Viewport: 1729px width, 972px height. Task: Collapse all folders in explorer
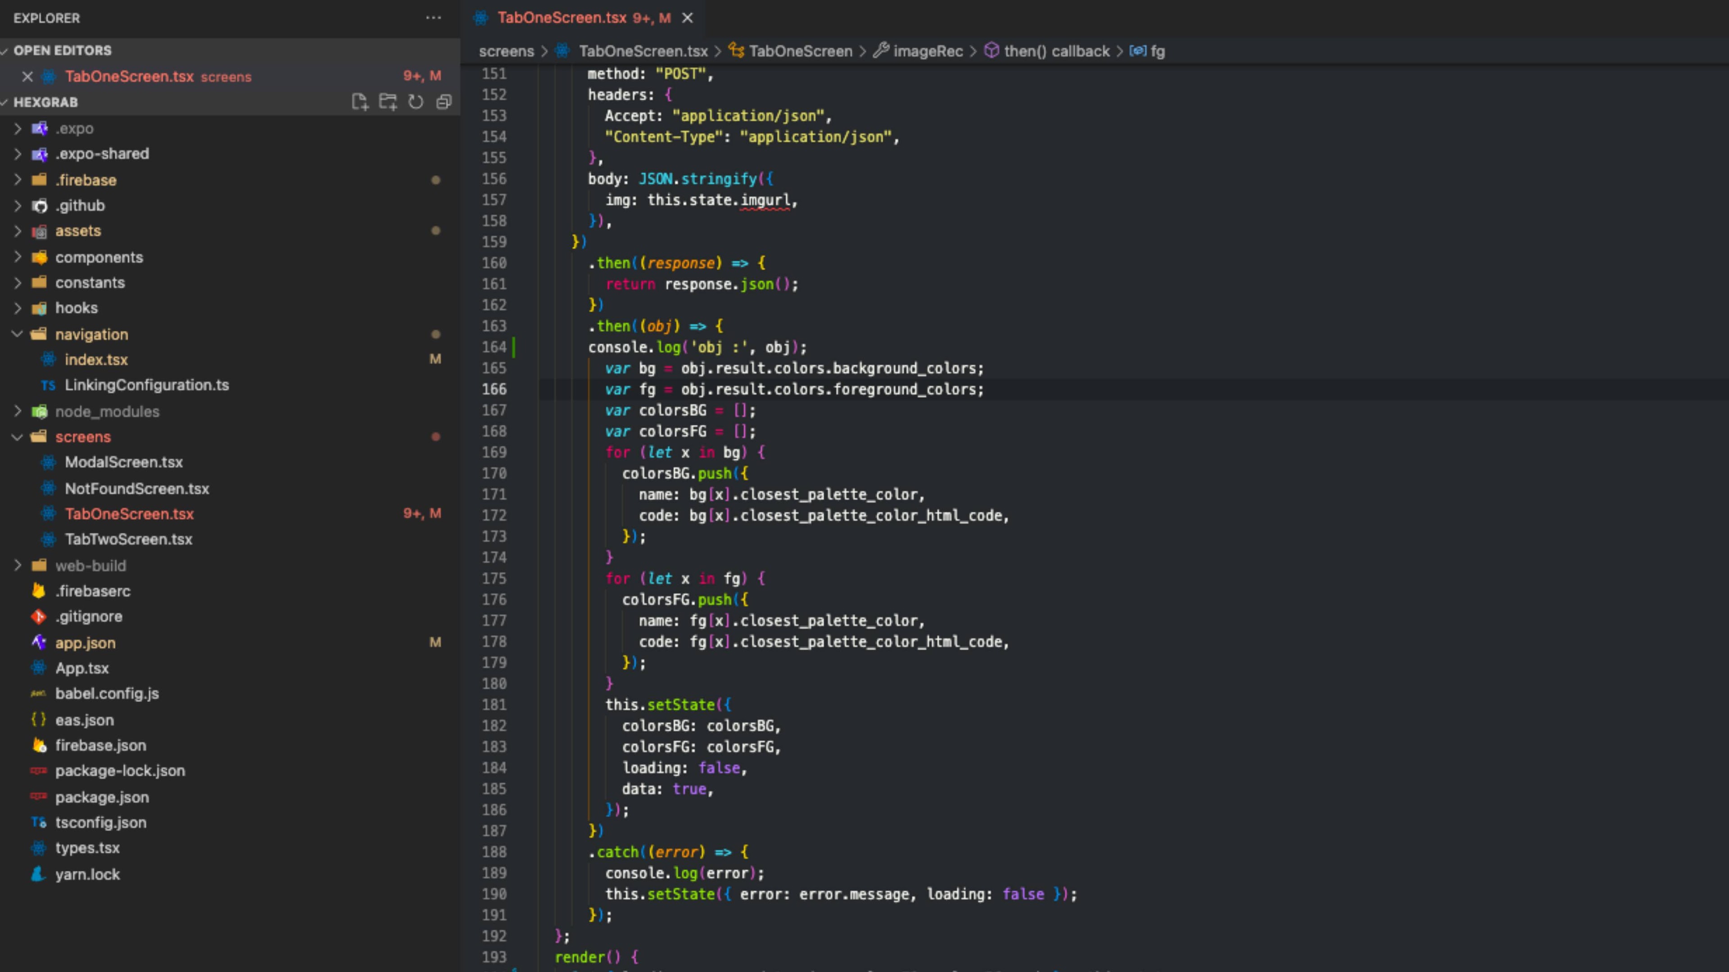pos(444,102)
